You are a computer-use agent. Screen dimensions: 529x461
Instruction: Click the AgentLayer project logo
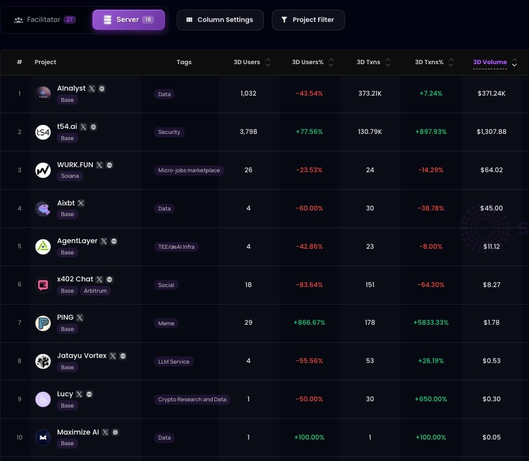(43, 247)
